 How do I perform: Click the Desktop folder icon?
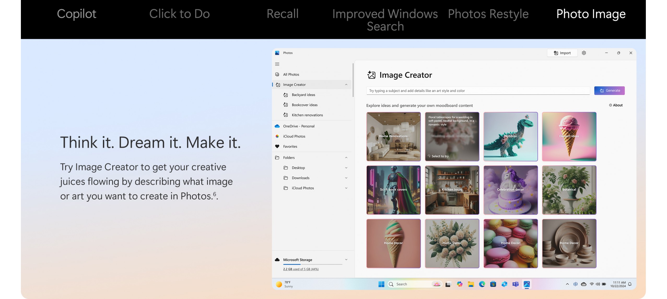coord(286,168)
